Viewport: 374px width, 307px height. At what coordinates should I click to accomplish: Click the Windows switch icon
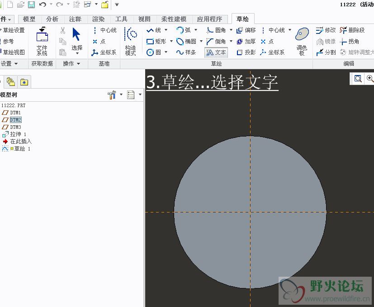click(x=88, y=4)
